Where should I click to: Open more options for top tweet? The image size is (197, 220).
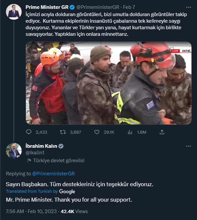(x=188, y=7)
